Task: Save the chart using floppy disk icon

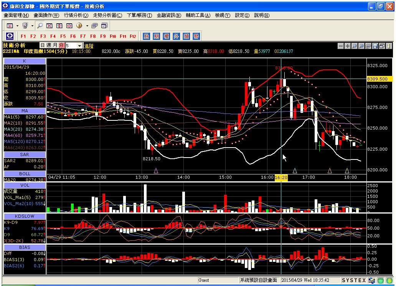Action: point(375,46)
